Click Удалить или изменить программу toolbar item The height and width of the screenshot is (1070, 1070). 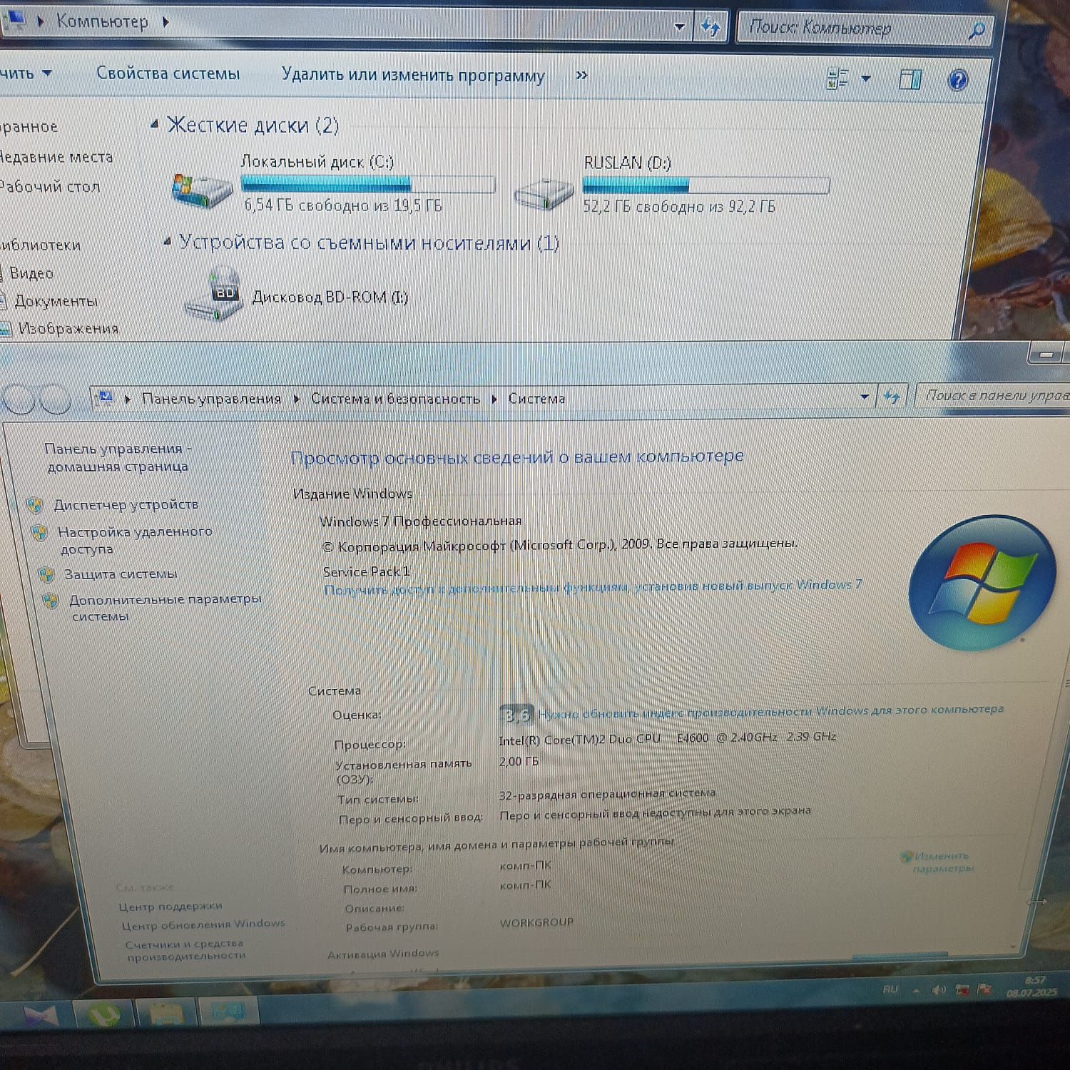pos(413,75)
